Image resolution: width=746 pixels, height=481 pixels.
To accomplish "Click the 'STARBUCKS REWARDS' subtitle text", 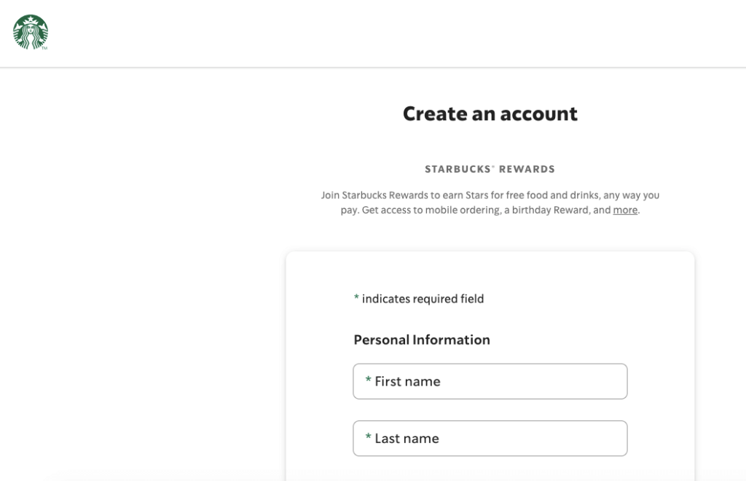I will pos(490,168).
